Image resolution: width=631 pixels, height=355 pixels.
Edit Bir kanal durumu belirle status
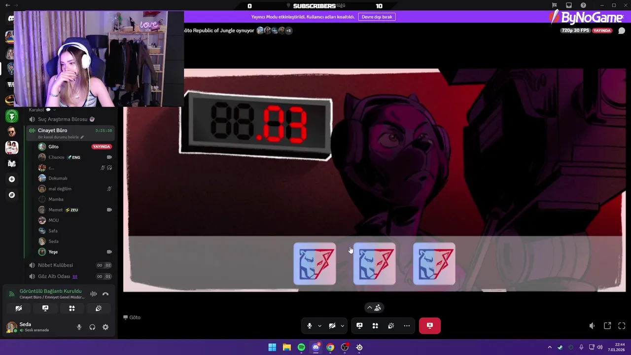[61, 137]
